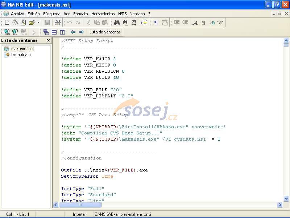Click the horizontal scrollbar thumb
The image size is (290, 218).
pos(80,205)
